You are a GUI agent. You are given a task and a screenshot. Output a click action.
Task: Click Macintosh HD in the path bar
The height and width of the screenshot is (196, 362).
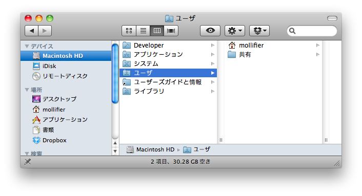[151, 149]
